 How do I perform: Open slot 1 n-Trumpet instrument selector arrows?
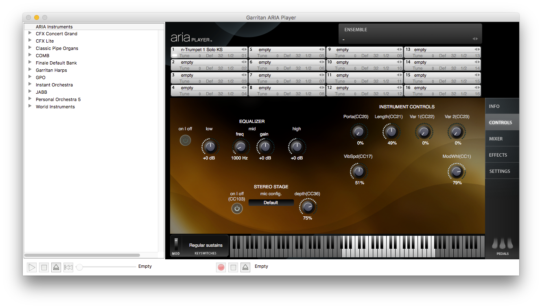pos(244,50)
